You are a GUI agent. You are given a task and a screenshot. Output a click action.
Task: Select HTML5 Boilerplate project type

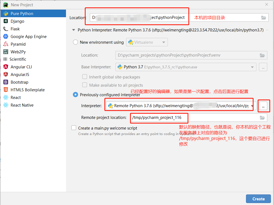33,90
